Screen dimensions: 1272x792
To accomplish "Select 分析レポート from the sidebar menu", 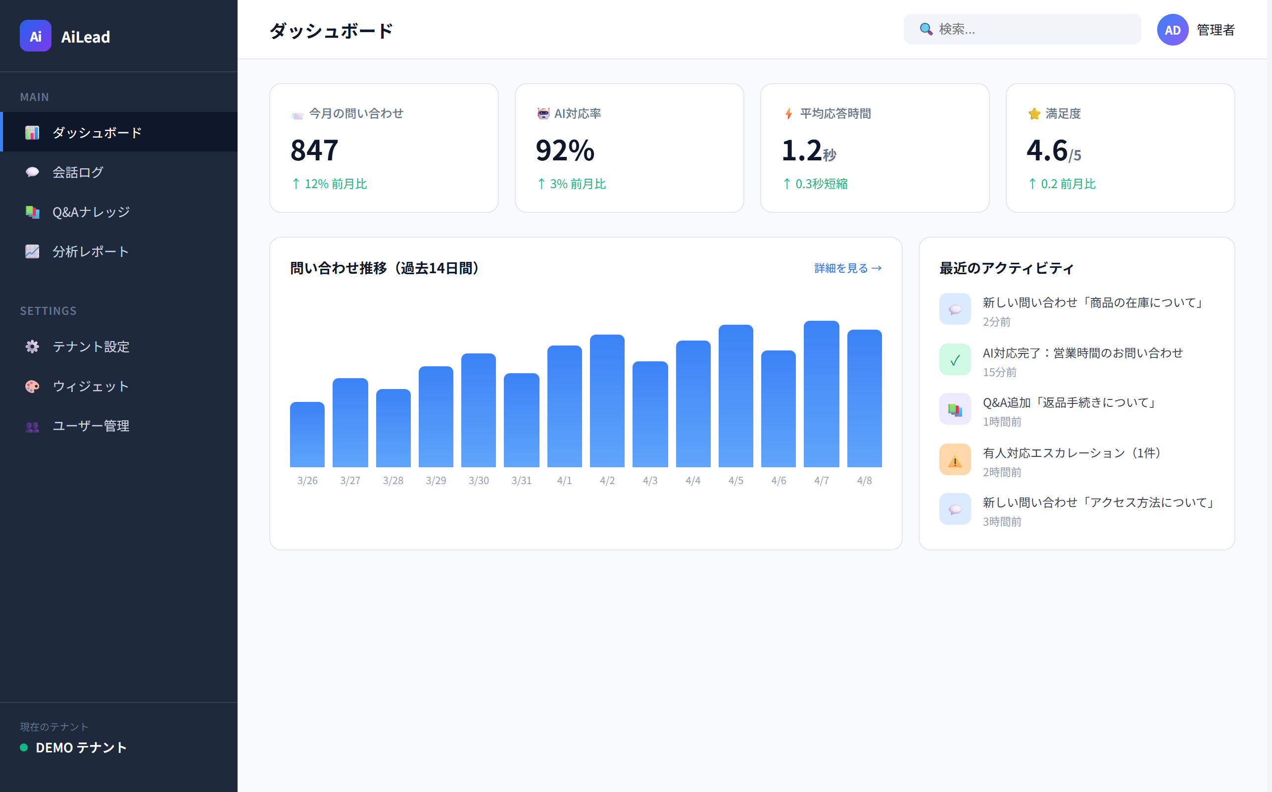I will (90, 251).
